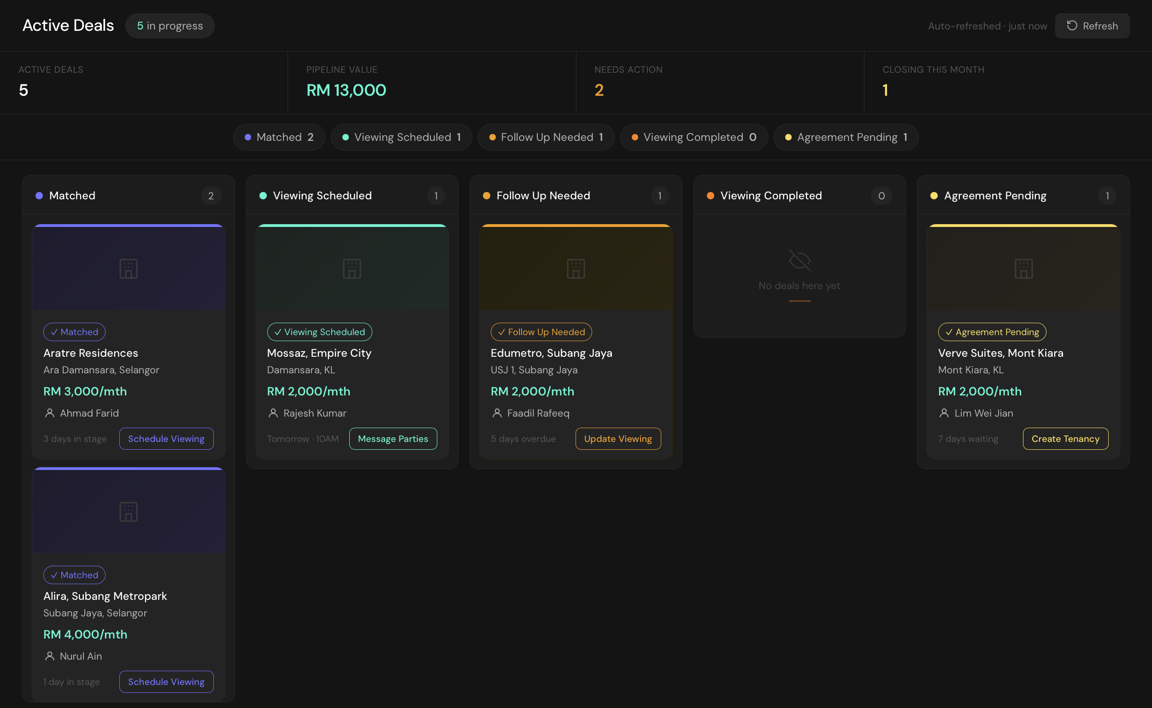This screenshot has height=708, width=1152.
Task: Select the Matched stage filter chip
Action: pos(279,137)
